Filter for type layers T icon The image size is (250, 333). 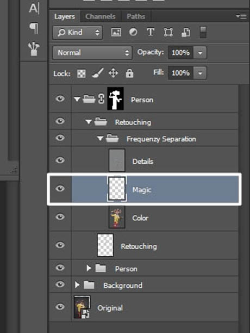pyautogui.click(x=151, y=32)
